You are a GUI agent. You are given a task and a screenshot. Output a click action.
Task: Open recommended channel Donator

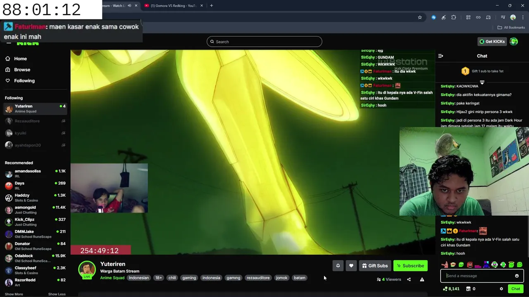pos(35,246)
